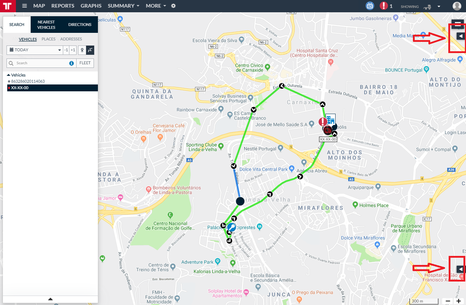The image size is (466, 305).
Task: Open the REPORTS menu item
Action: [63, 6]
